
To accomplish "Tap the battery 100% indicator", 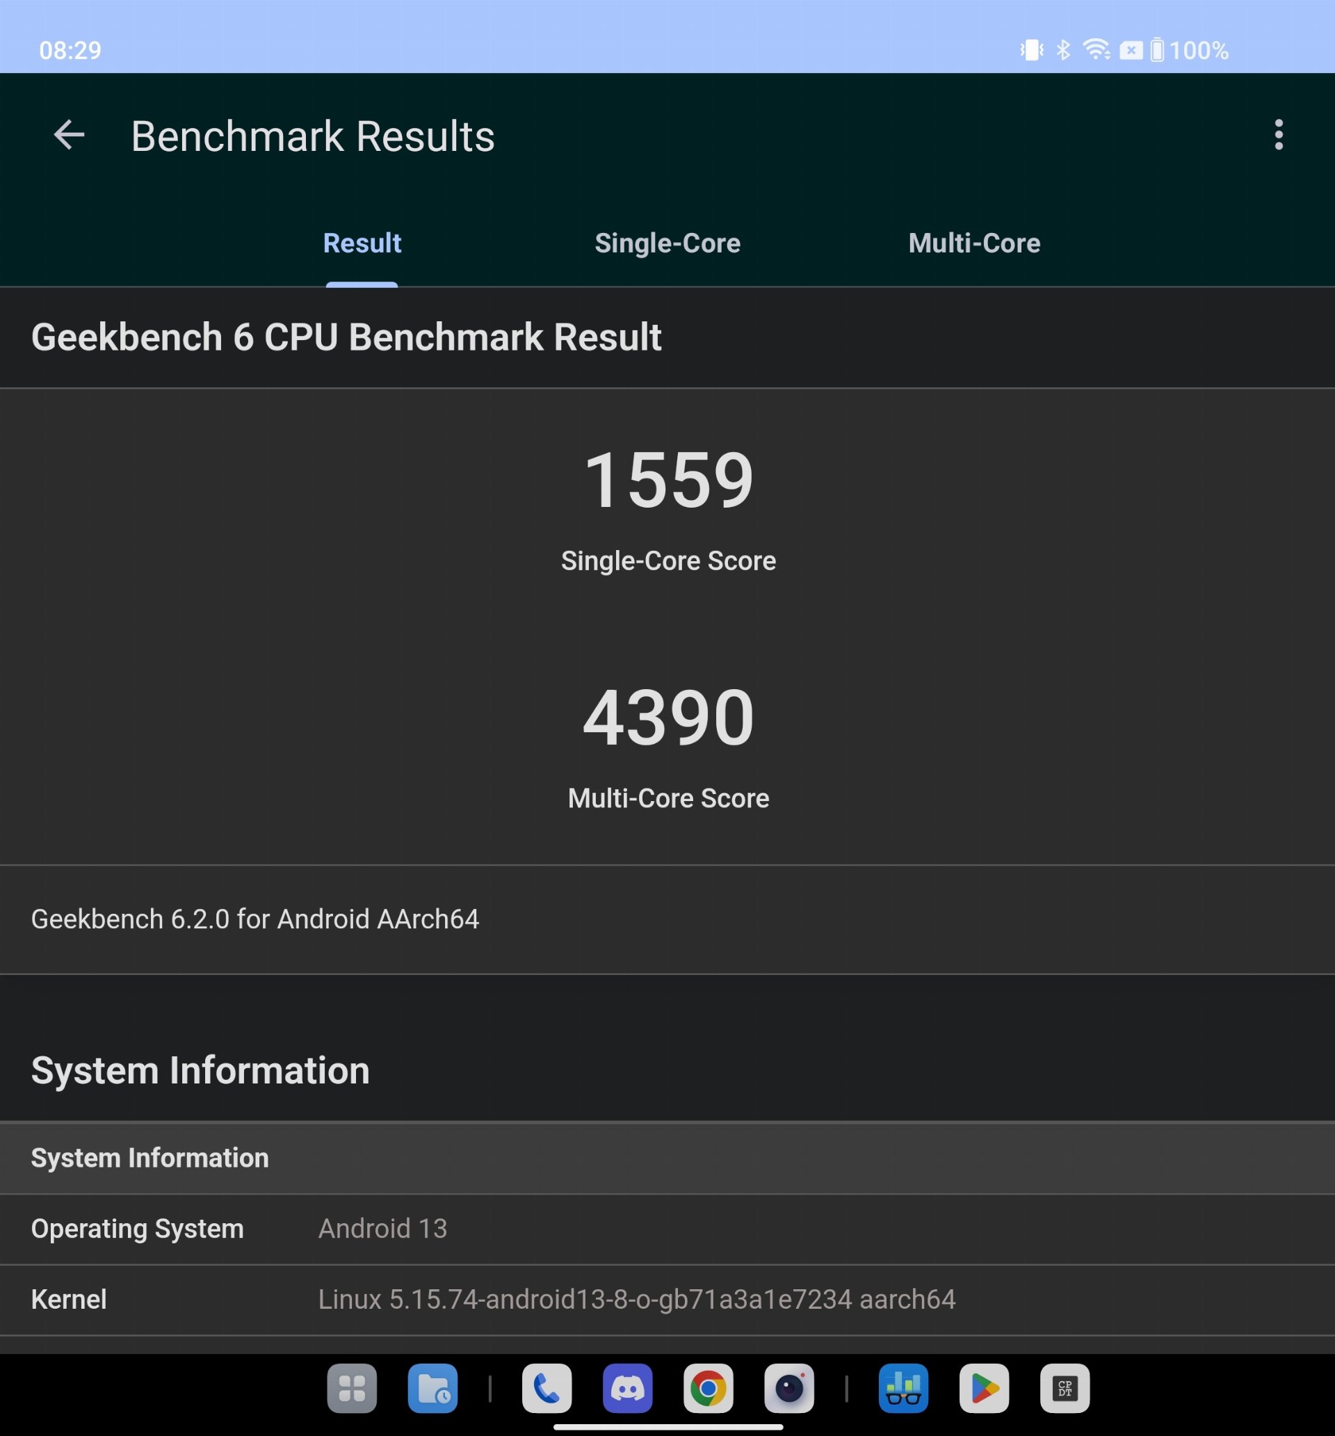I will pyautogui.click(x=1189, y=51).
